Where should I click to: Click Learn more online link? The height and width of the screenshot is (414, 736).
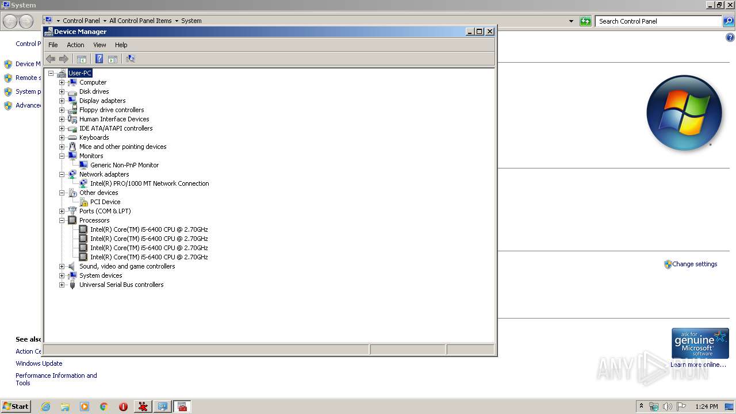698,365
